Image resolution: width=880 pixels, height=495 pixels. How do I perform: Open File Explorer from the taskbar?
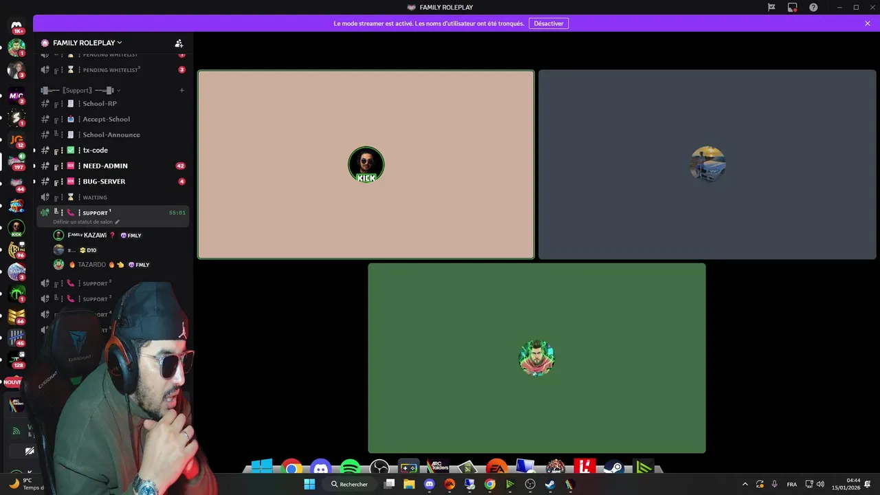(409, 484)
